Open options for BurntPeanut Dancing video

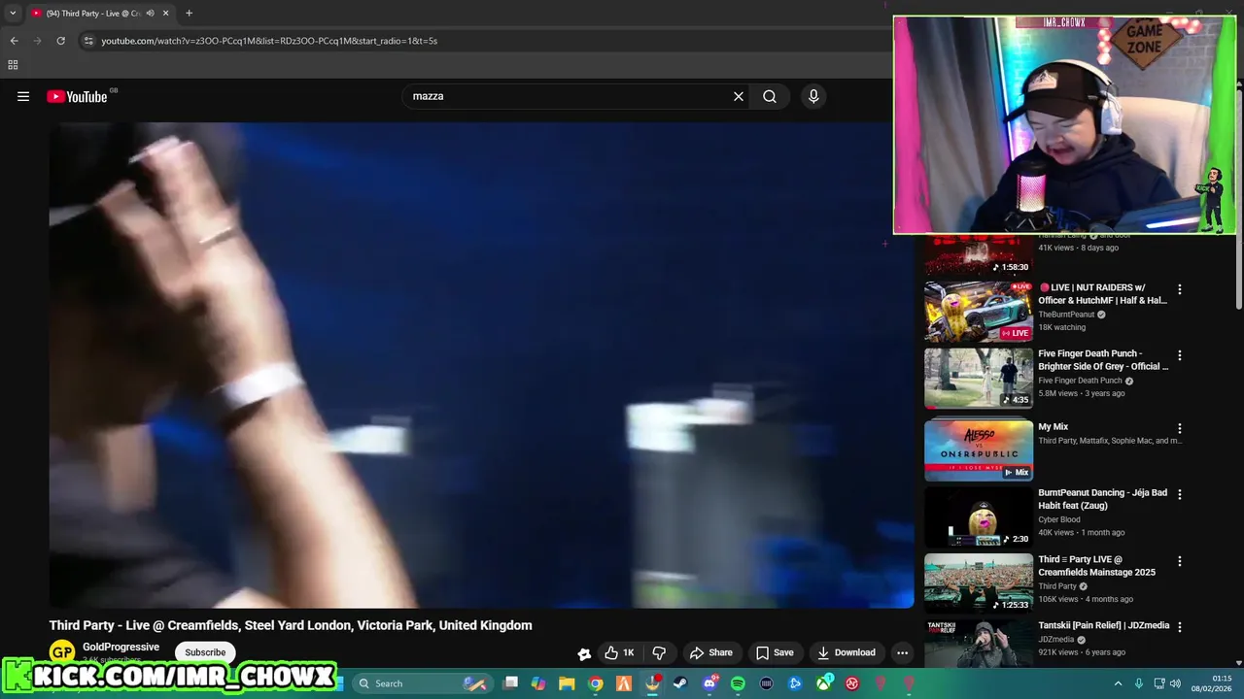1180,494
